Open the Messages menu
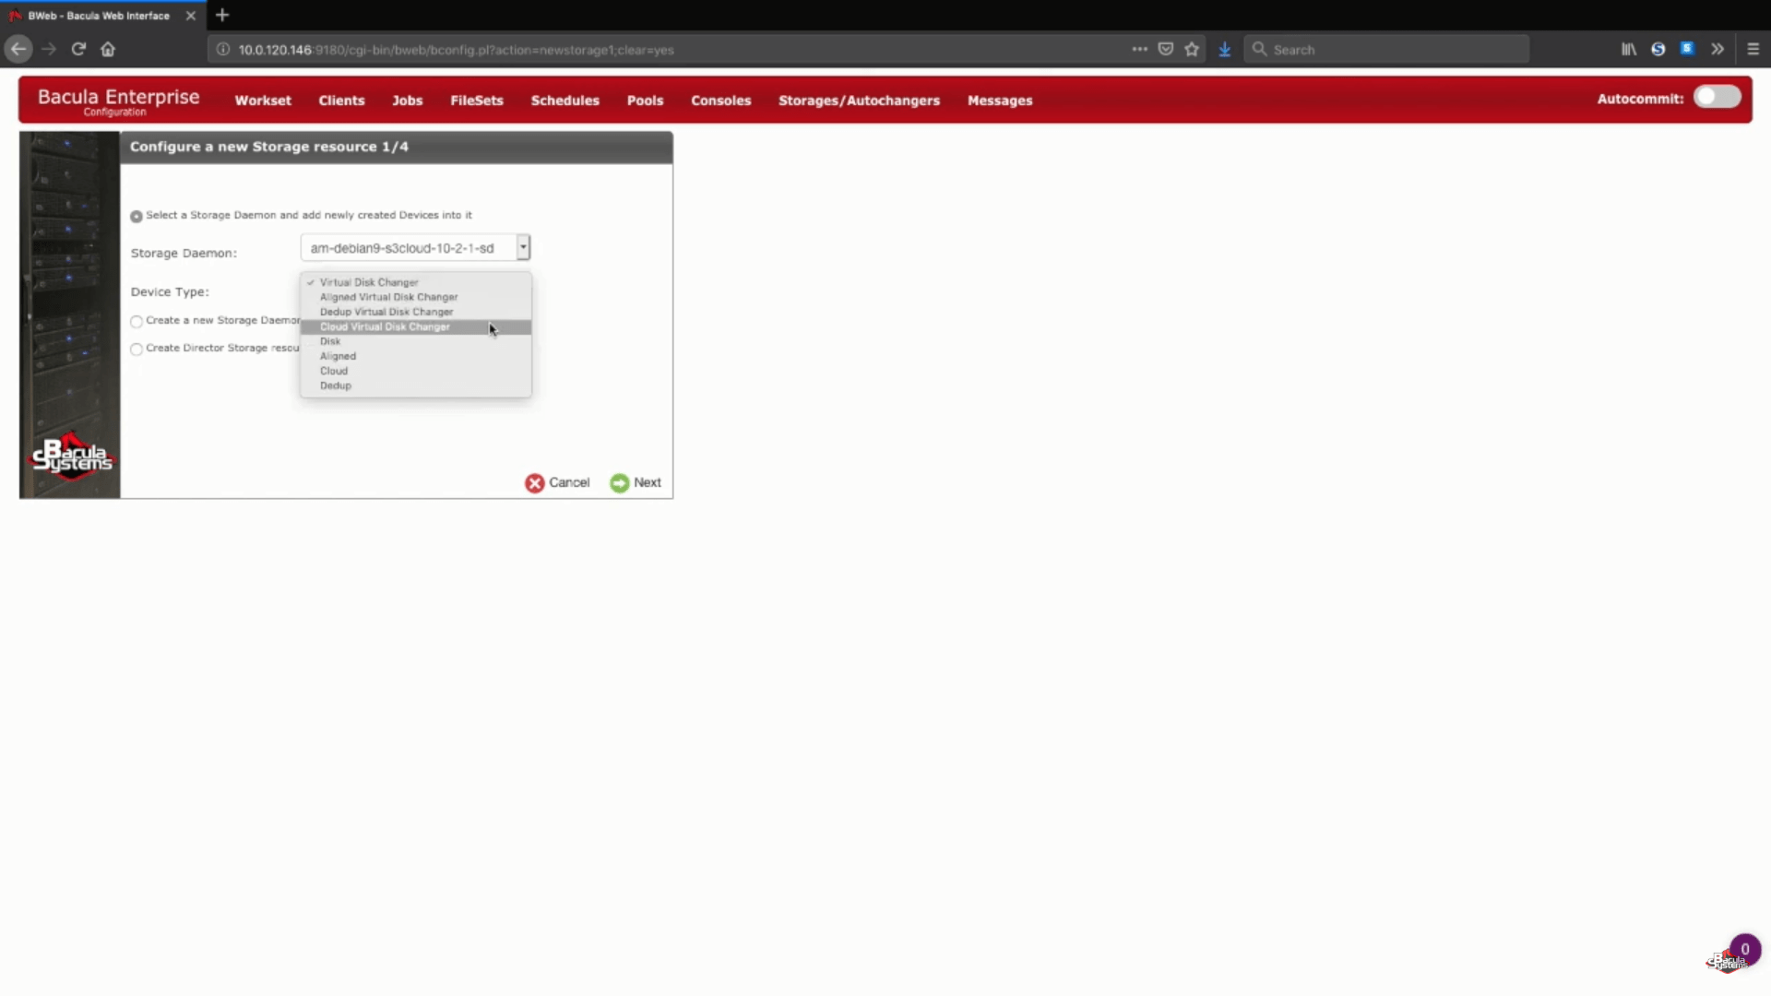 point(1000,101)
